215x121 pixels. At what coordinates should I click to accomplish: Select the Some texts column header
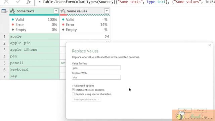[34, 11]
